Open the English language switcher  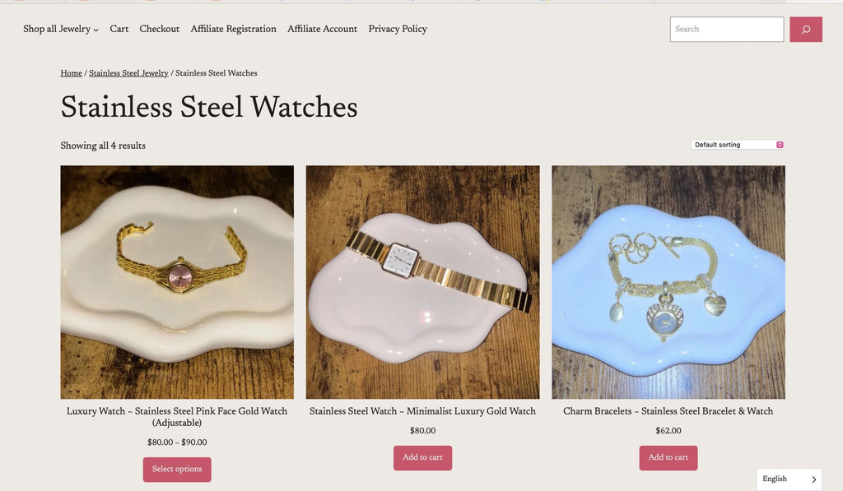pyautogui.click(x=789, y=479)
